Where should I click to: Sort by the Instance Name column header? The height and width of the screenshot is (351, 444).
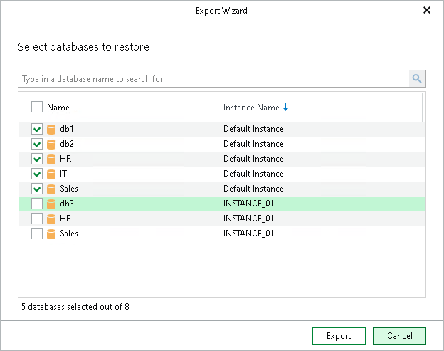[x=251, y=108]
